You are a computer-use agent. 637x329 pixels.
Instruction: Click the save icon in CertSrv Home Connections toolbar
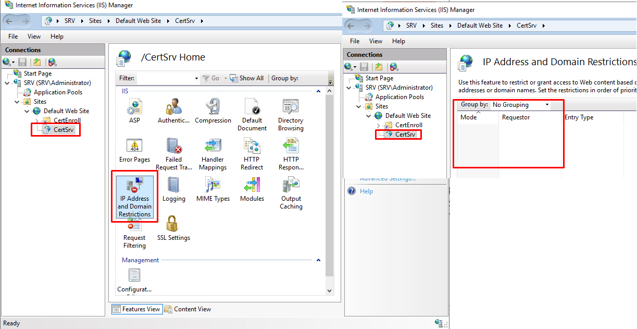(x=21, y=62)
